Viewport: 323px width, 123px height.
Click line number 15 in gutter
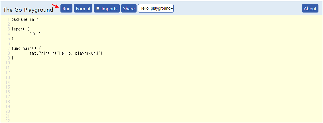click(x=8, y=87)
